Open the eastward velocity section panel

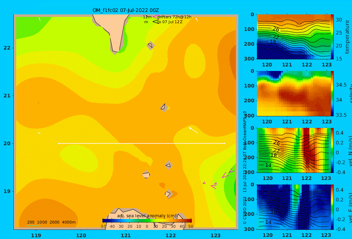[294, 207]
